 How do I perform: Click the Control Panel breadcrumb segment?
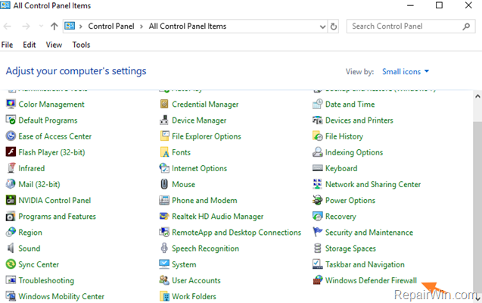click(x=111, y=27)
